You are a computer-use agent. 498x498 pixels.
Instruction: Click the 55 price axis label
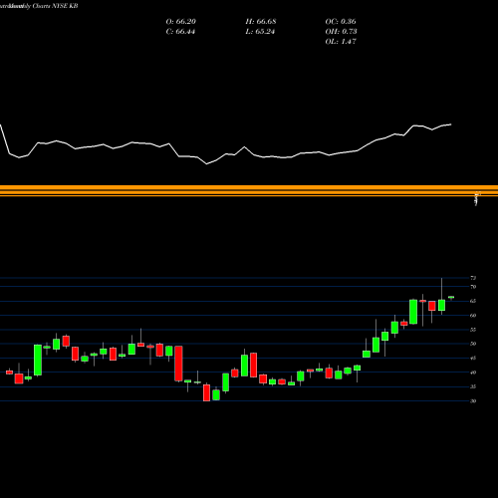tap(473, 330)
